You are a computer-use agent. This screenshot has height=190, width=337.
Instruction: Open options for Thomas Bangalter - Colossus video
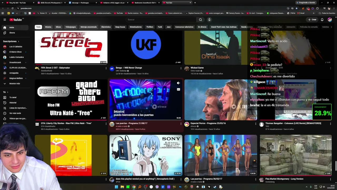pyautogui.click(x=330, y=123)
